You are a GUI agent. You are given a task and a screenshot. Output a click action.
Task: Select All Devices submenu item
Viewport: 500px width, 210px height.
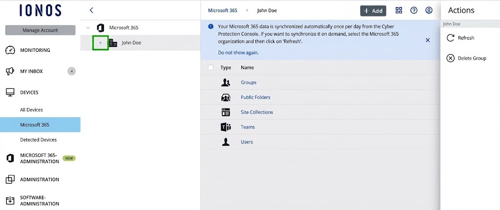[31, 110]
